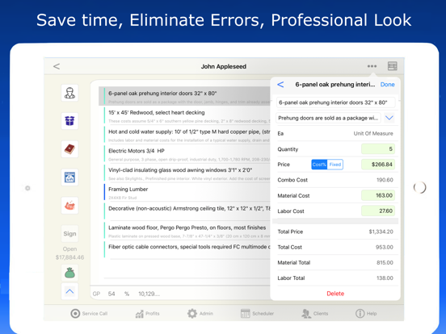The width and height of the screenshot is (446, 334).
Task: Tap the Combo Cost 190.60 row
Action: [x=335, y=180]
